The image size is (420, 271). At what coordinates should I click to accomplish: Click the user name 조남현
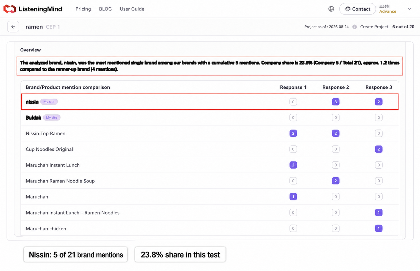384,6
